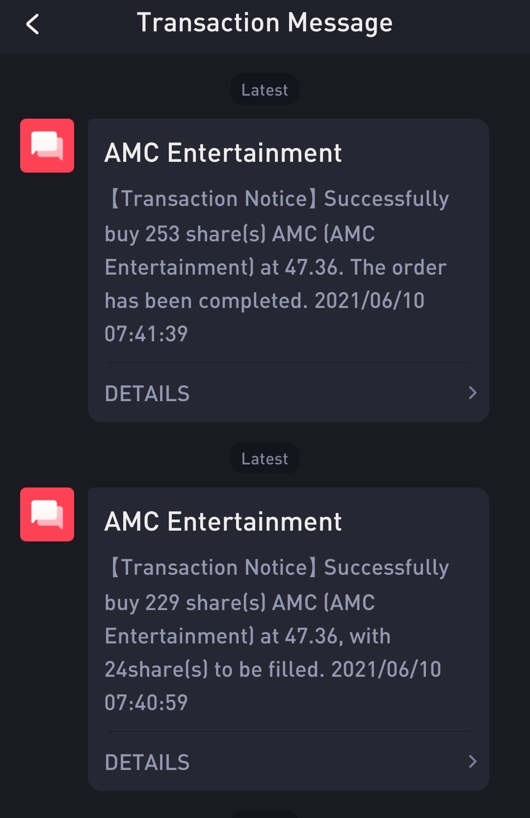Click the 07:40:59 timestamp
This screenshot has height=818, width=530.
[146, 703]
